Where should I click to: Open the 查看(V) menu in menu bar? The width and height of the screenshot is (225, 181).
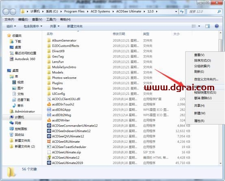37,20
